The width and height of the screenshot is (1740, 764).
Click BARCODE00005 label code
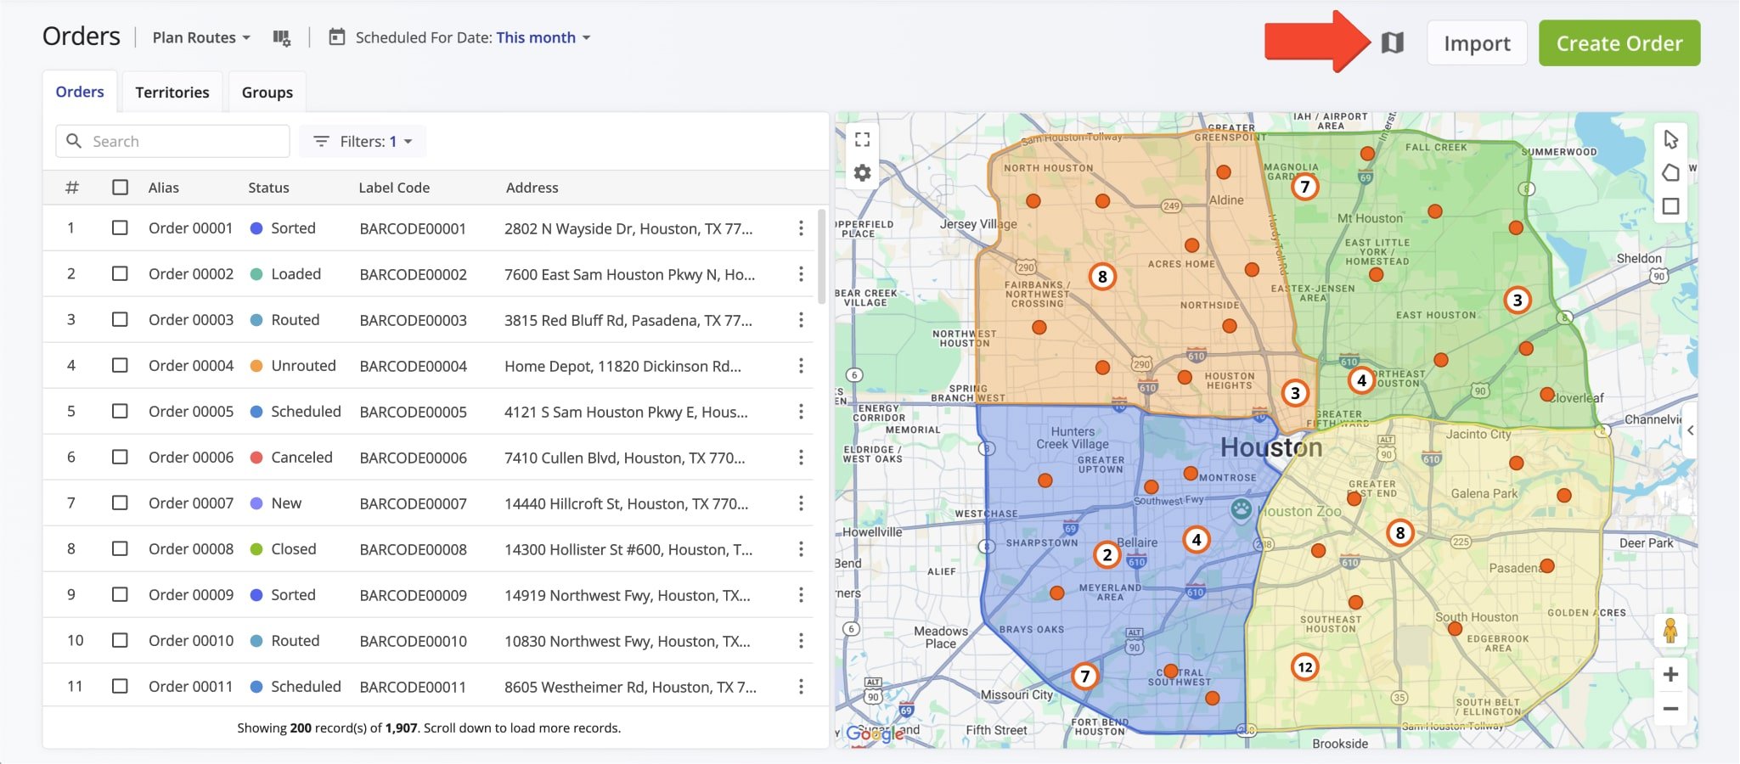coord(413,412)
